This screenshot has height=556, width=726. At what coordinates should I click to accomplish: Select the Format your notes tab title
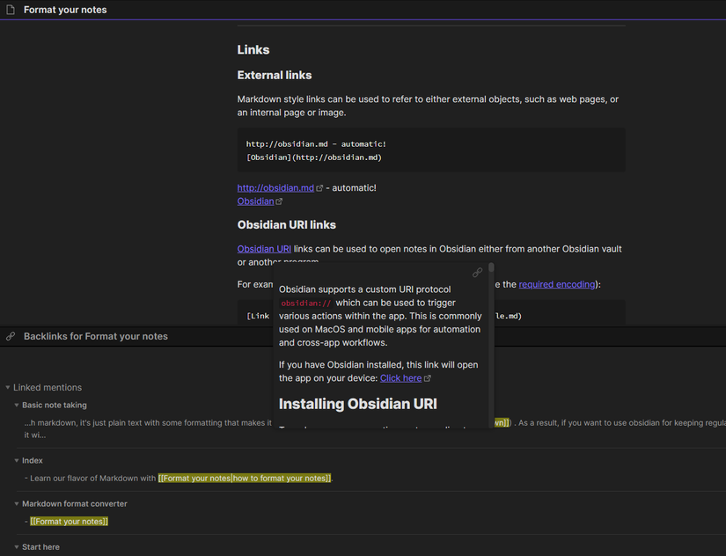[65, 10]
